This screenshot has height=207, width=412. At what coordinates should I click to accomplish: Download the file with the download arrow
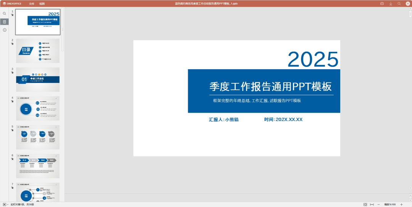pyautogui.click(x=391, y=4)
